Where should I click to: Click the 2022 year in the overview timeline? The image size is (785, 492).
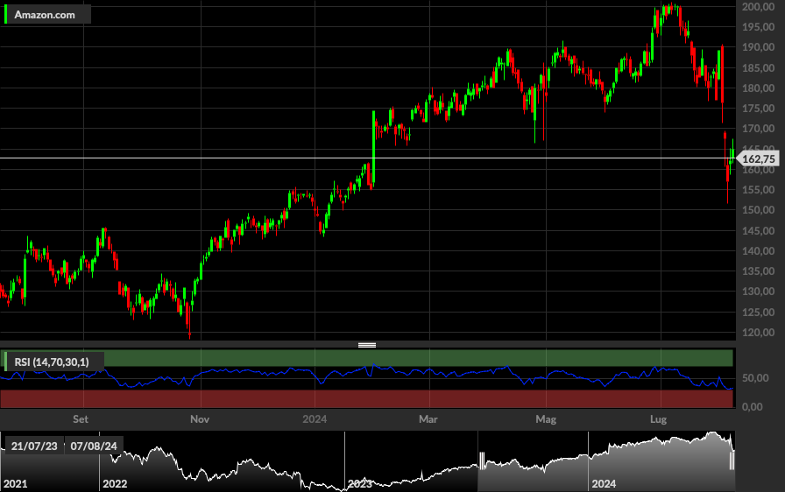[x=115, y=483]
